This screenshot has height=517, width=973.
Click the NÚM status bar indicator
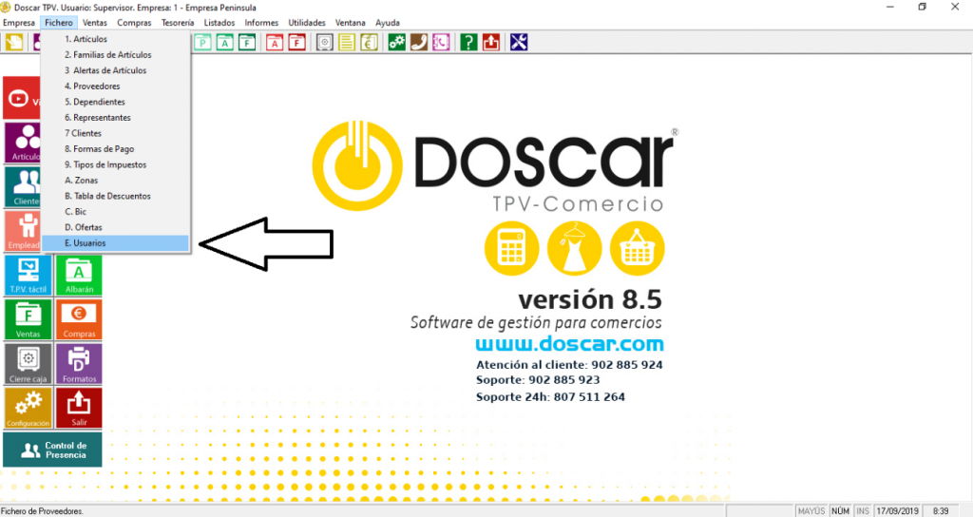pos(840,510)
